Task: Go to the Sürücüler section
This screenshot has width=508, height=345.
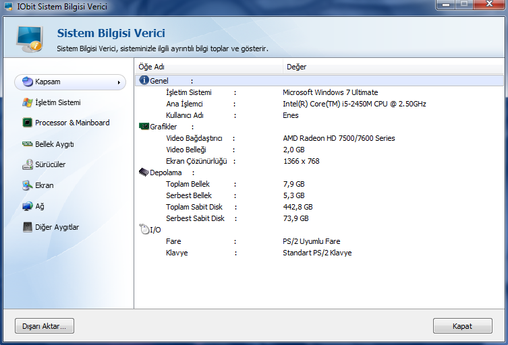Action: point(50,164)
